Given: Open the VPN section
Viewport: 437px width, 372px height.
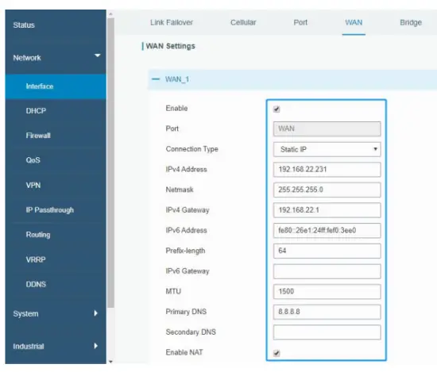Looking at the screenshot, I should 33,185.
